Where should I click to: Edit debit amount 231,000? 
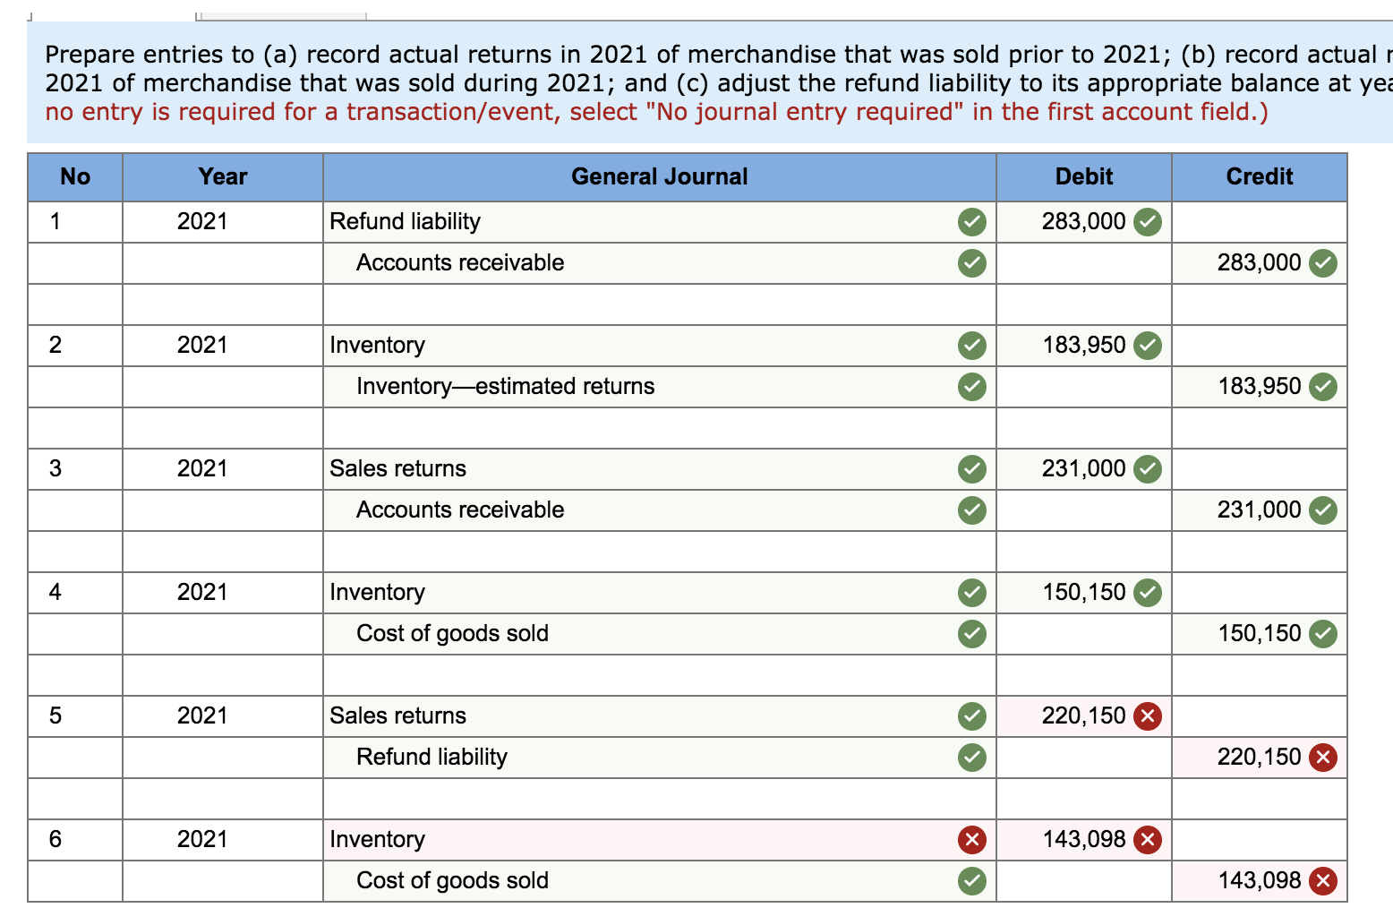1084,468
